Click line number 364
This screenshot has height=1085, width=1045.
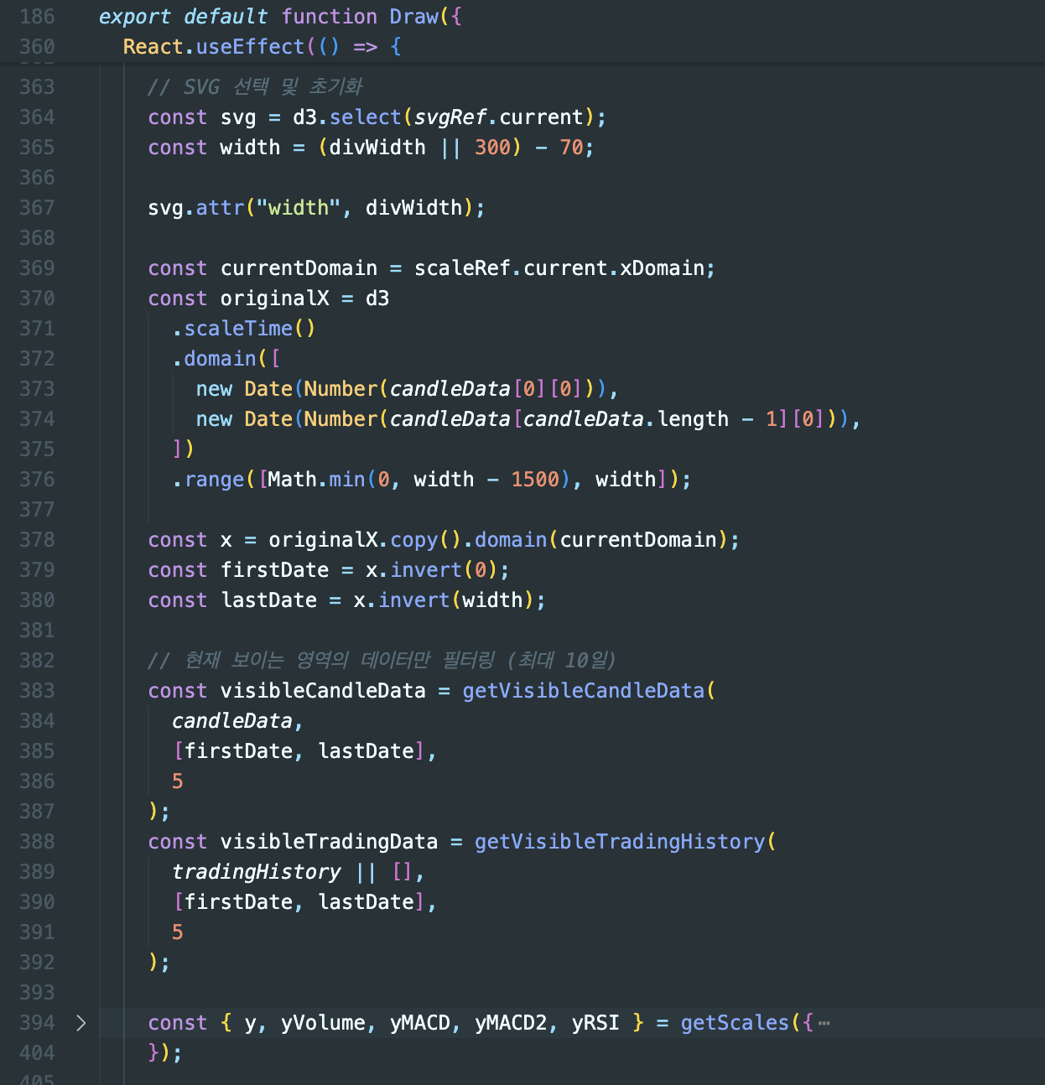pyautogui.click(x=37, y=117)
